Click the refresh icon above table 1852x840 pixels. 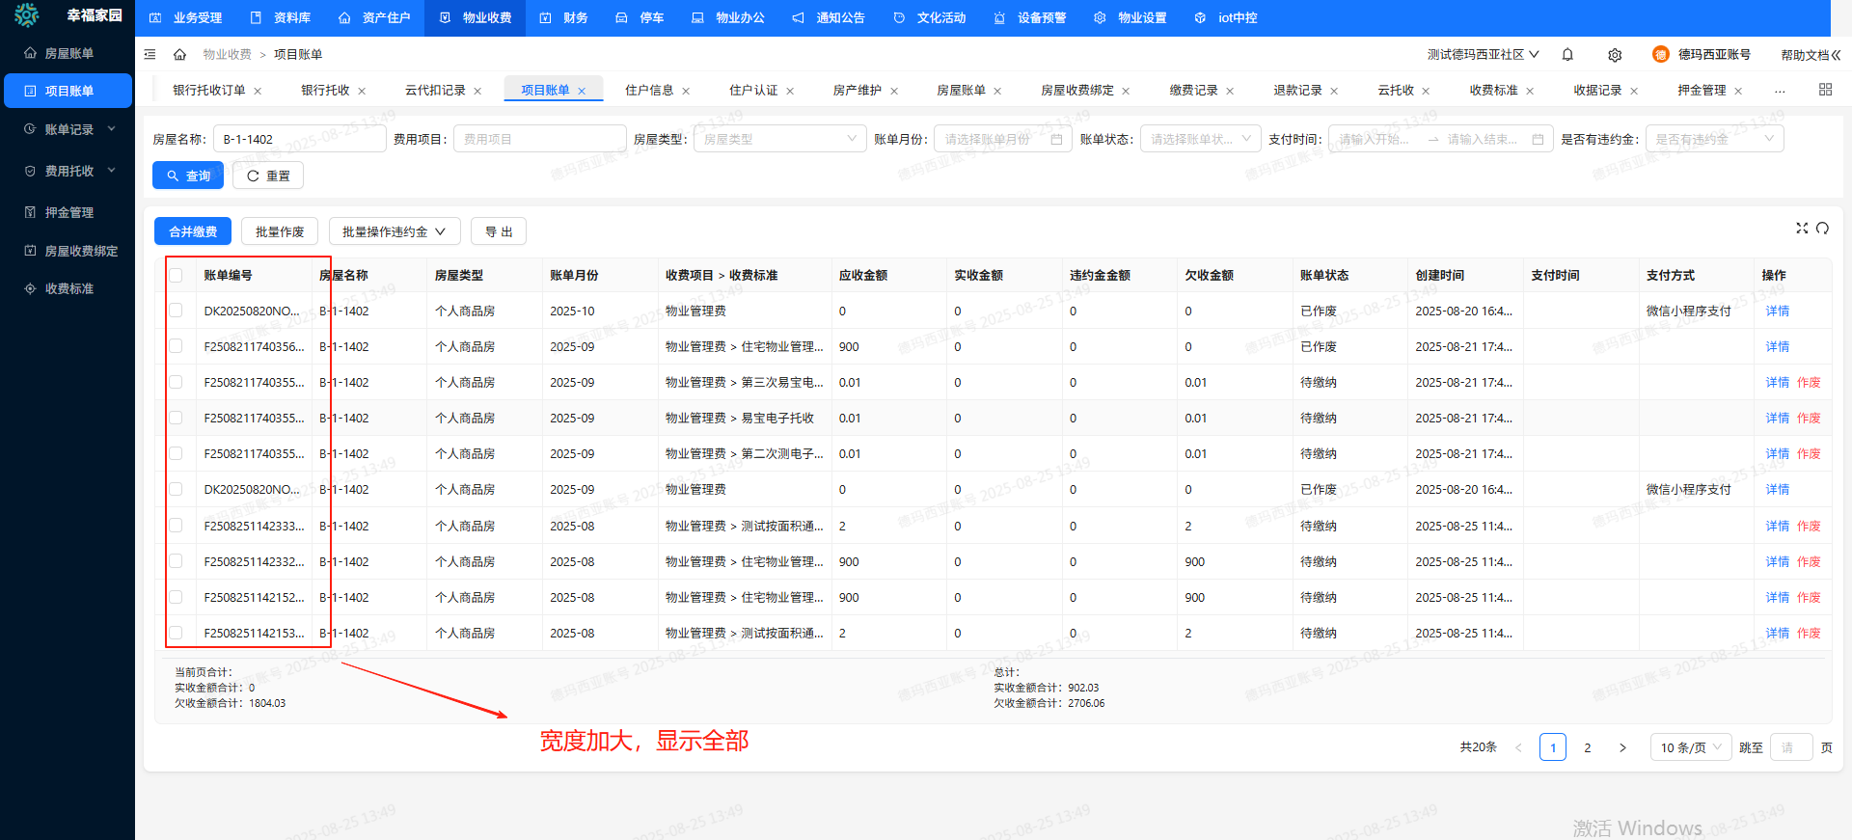[1822, 229]
